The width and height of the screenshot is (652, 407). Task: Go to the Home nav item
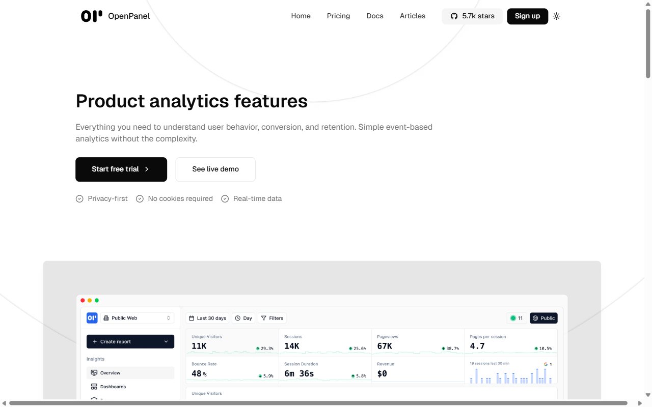(x=301, y=16)
